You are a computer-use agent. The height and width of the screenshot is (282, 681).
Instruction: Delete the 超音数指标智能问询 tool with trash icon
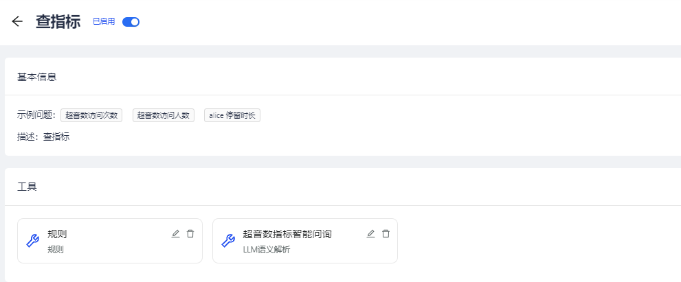386,234
